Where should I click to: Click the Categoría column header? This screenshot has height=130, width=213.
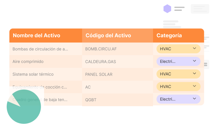pos(169,36)
